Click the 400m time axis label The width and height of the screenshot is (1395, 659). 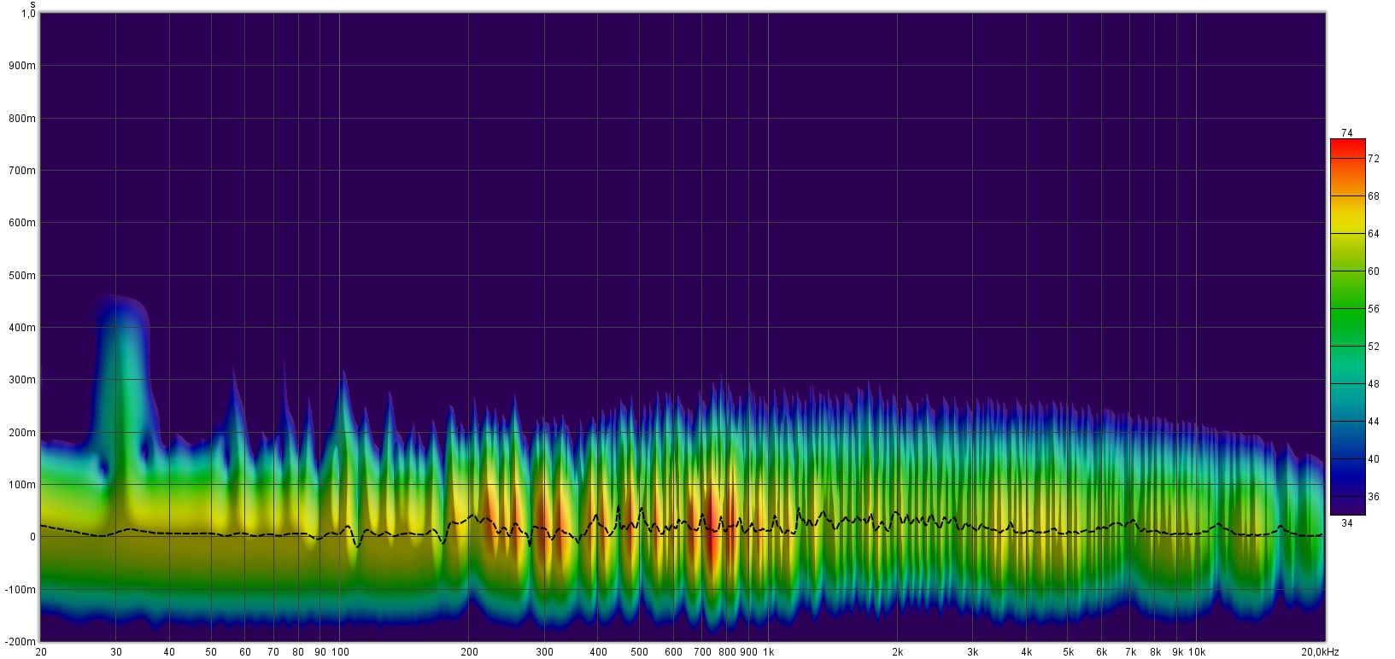(x=23, y=328)
